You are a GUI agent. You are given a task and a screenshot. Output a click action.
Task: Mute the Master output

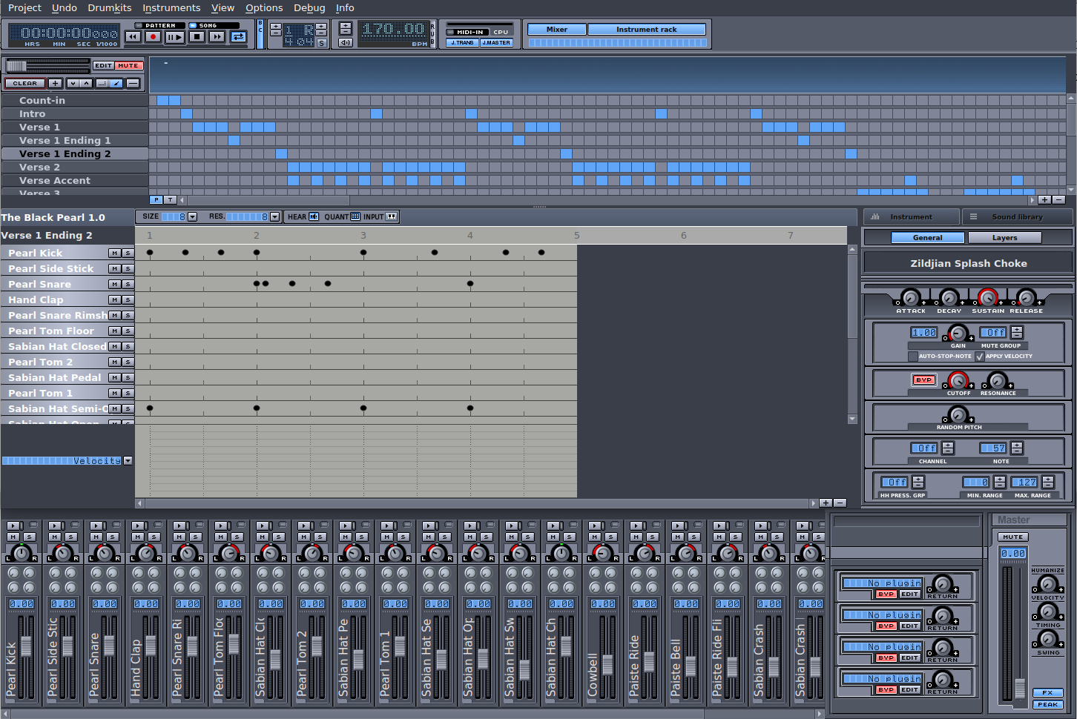(x=1012, y=537)
